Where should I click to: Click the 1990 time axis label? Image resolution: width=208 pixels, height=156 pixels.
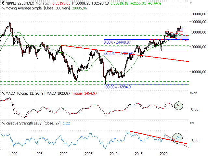point(14,154)
